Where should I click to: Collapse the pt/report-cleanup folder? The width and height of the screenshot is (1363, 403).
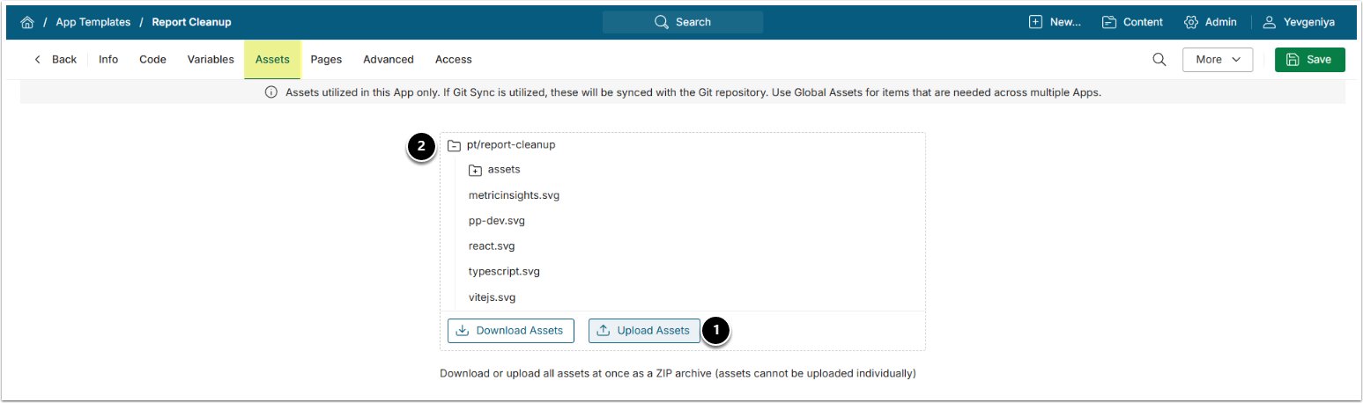click(454, 145)
